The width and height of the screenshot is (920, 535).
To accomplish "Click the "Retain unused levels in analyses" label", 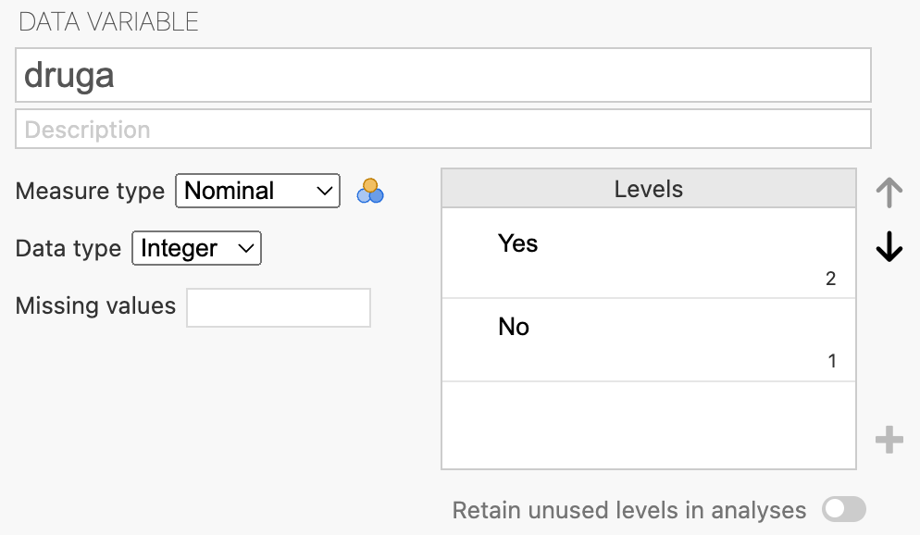I will point(628,510).
